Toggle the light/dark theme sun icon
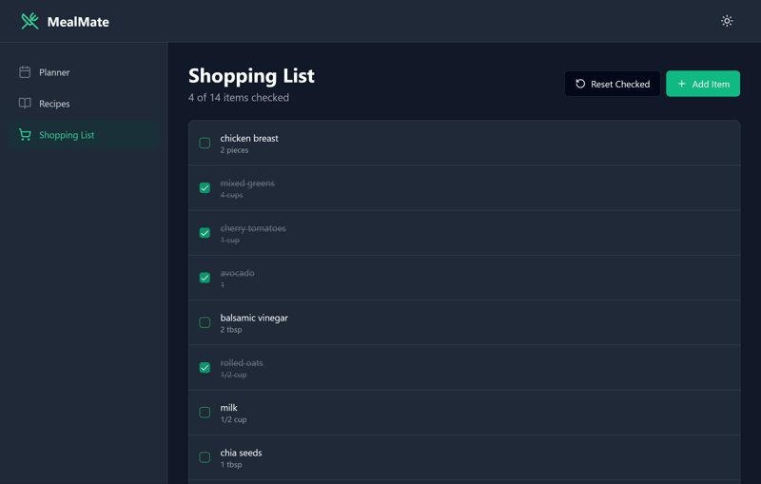The height and width of the screenshot is (484, 761). (x=727, y=21)
